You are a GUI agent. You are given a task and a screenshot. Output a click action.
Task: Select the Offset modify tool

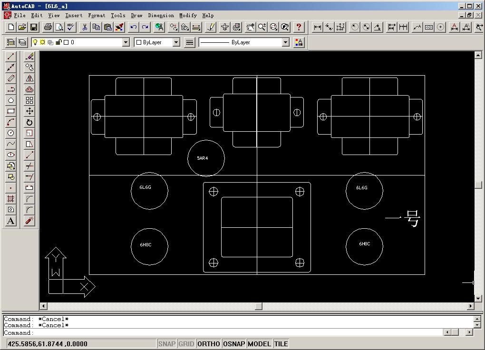[x=29, y=89]
